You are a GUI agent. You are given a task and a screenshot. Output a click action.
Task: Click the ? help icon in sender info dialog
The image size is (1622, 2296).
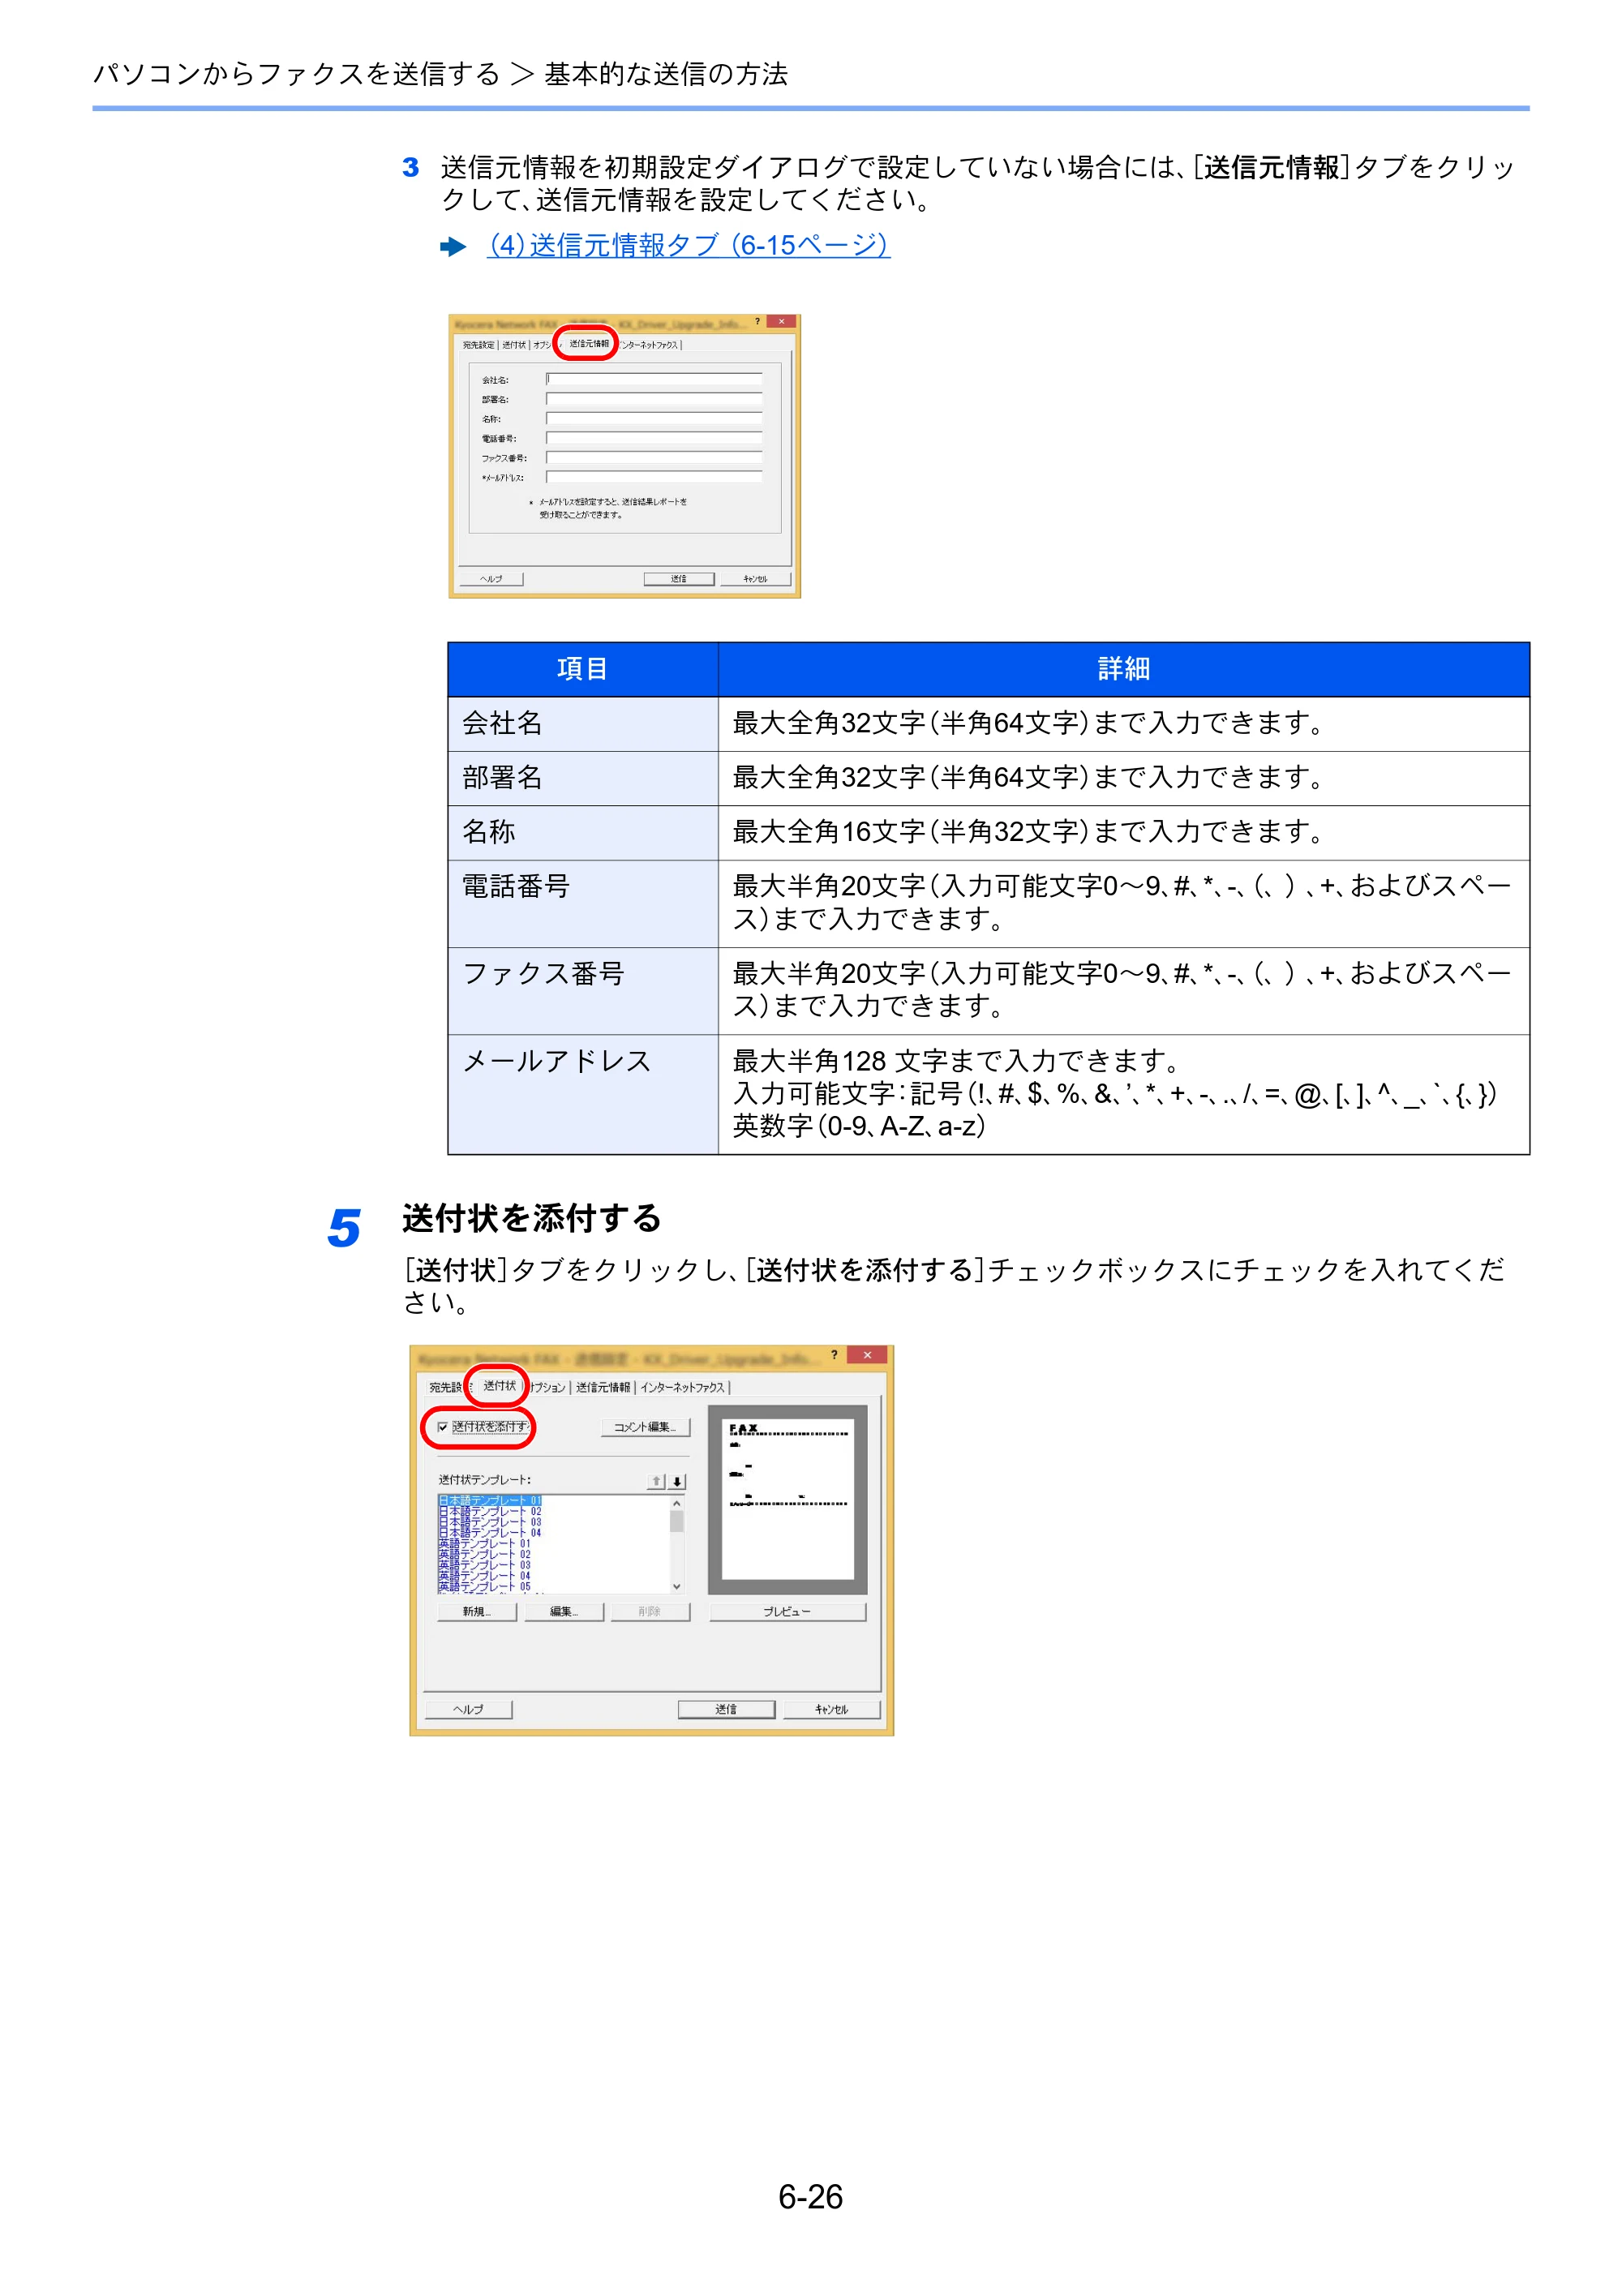[757, 322]
